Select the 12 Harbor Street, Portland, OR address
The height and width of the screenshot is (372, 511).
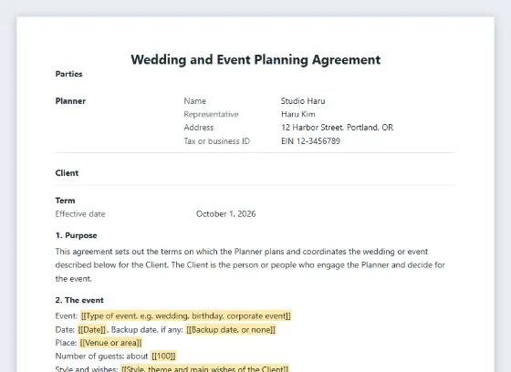pos(338,128)
